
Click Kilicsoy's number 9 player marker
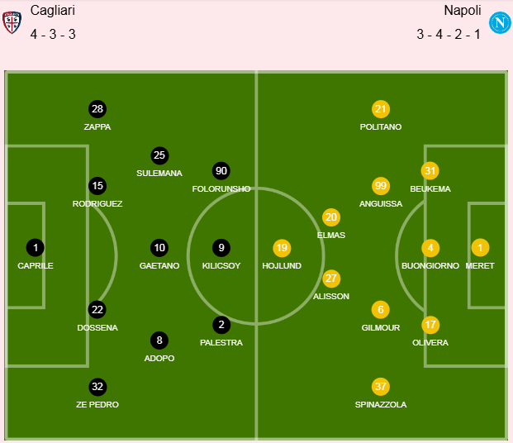[221, 247]
